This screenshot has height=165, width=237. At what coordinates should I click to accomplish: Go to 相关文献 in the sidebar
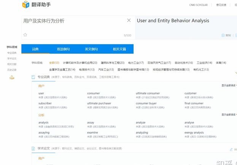coord(12,64)
